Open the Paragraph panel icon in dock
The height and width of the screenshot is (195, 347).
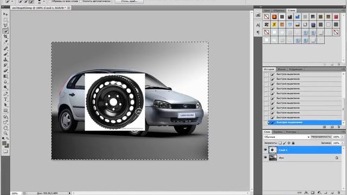[x=258, y=32]
